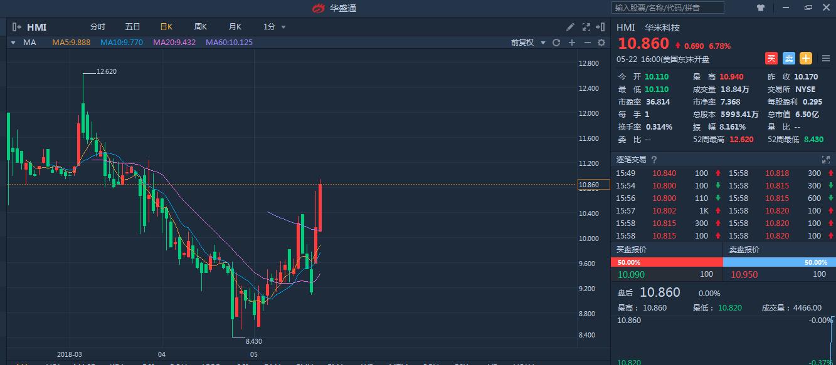Select the bid price 10.090 row
The width and height of the screenshot is (836, 365).
(x=666, y=274)
